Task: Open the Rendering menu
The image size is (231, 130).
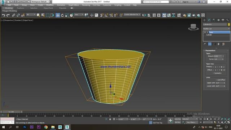Action: tap(86, 5)
